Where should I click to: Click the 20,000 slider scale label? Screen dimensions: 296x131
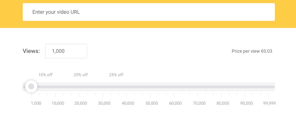coord(81,103)
